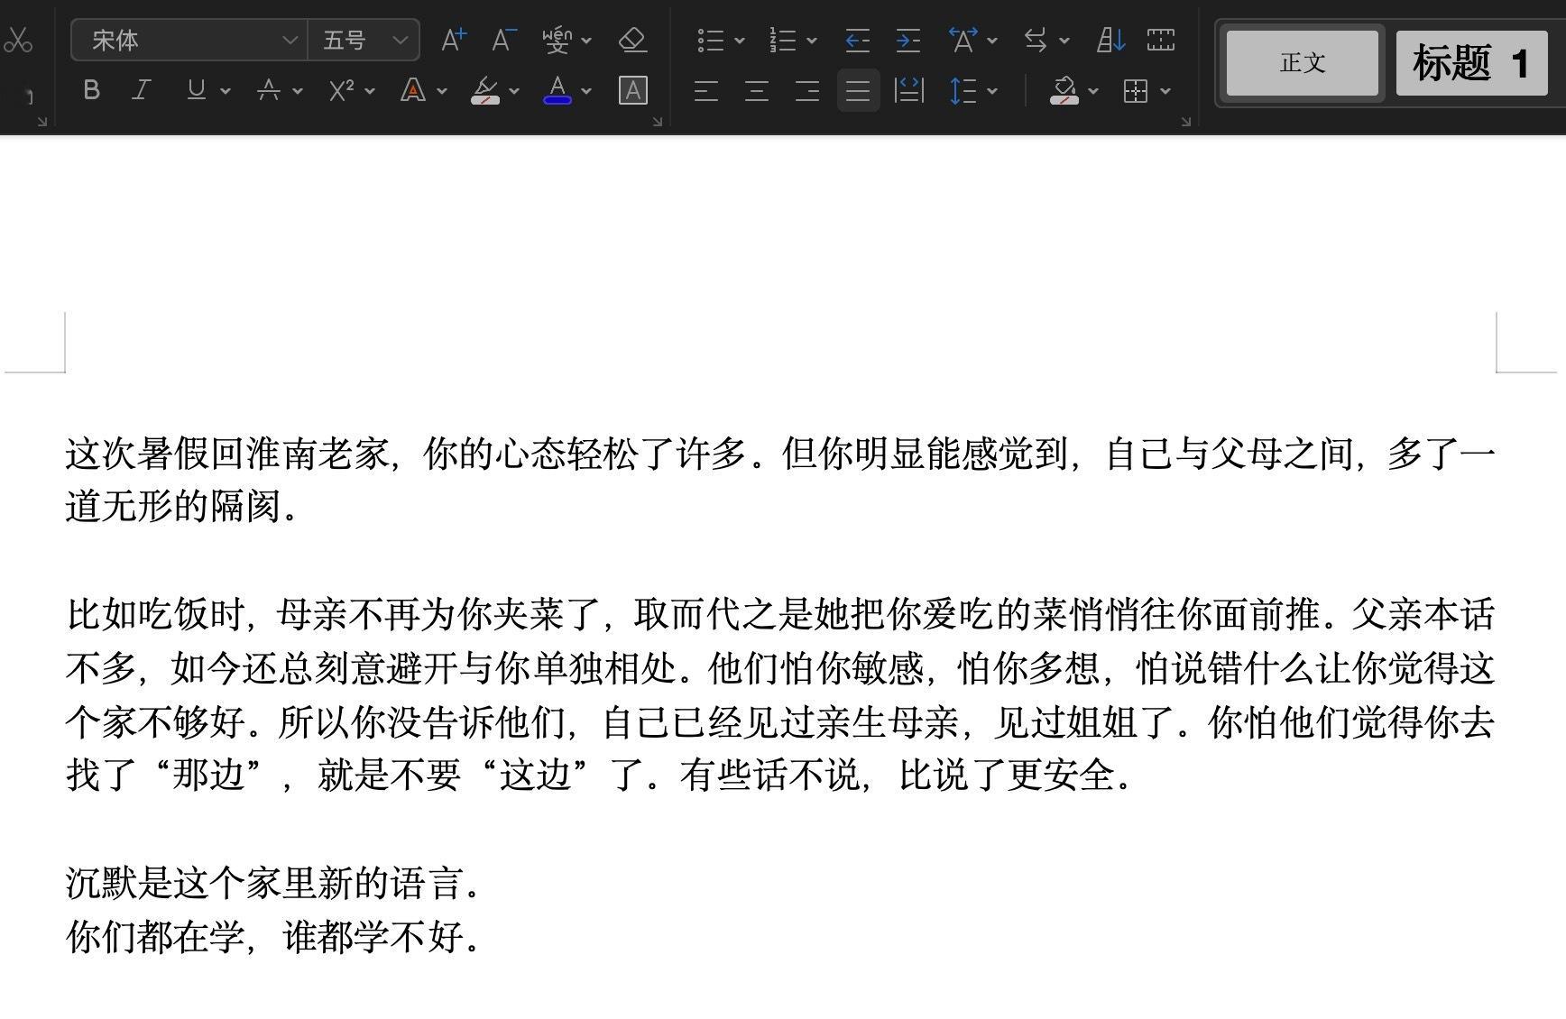This screenshot has height=1019, width=1566.
Task: Click the phonetic guide (wén) icon
Action: pyautogui.click(x=557, y=40)
